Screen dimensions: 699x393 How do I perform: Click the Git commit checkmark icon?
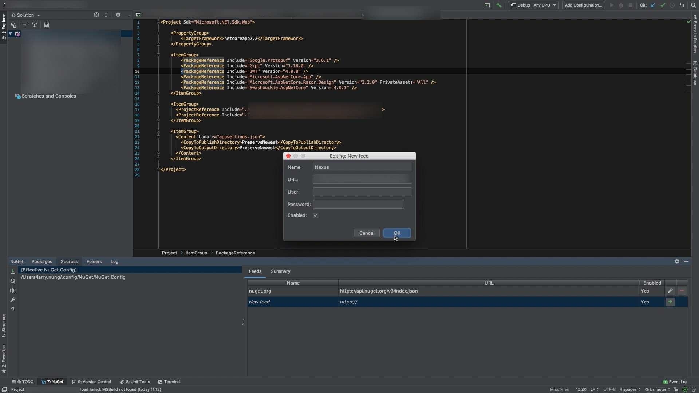coord(663,5)
